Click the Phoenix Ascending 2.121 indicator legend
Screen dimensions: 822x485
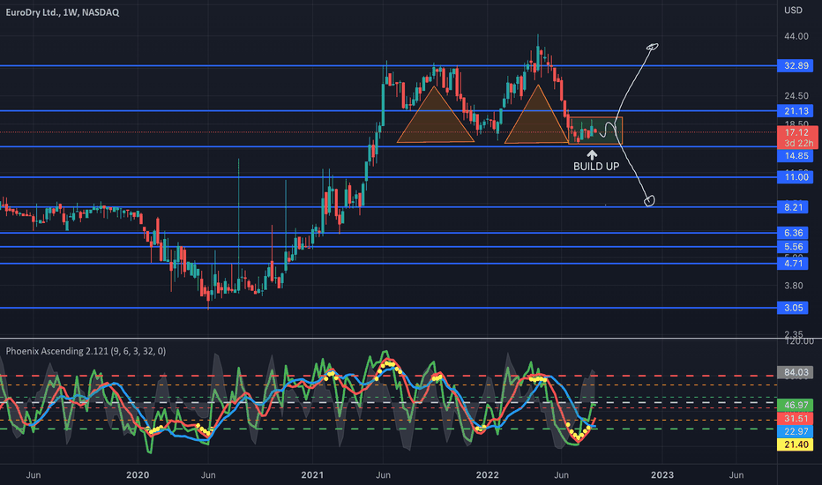click(86, 351)
